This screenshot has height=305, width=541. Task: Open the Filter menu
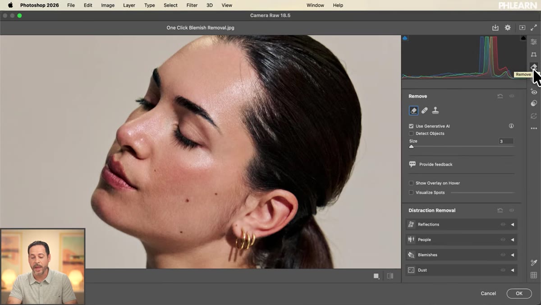192,5
